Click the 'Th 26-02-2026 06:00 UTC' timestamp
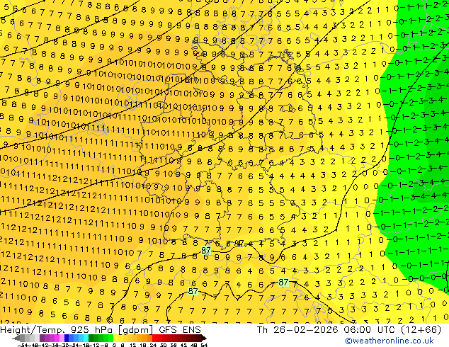This screenshot has height=347, width=449. click(x=324, y=330)
